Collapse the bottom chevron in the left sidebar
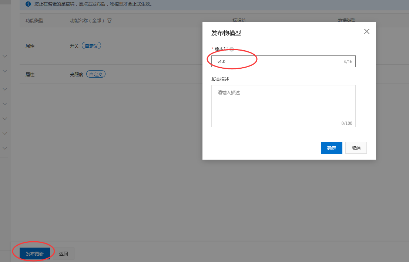The image size is (409, 262). (x=4, y=148)
